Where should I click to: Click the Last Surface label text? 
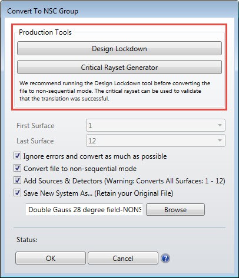pyautogui.click(x=35, y=141)
